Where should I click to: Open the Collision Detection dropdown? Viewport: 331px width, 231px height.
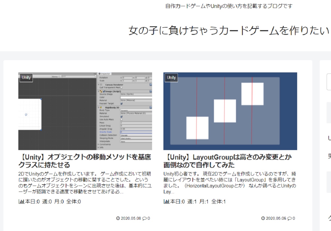136,135
